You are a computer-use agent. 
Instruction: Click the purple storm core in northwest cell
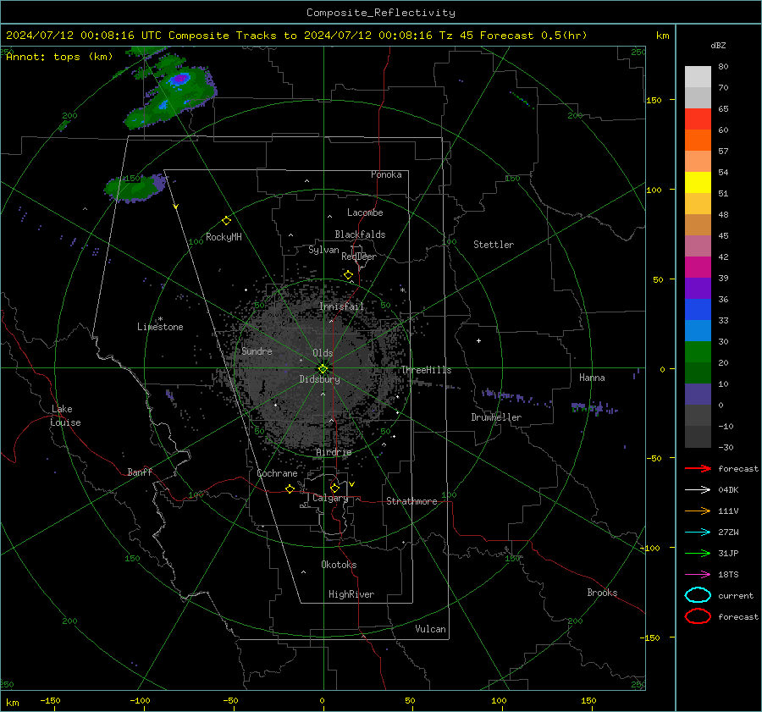pos(181,78)
